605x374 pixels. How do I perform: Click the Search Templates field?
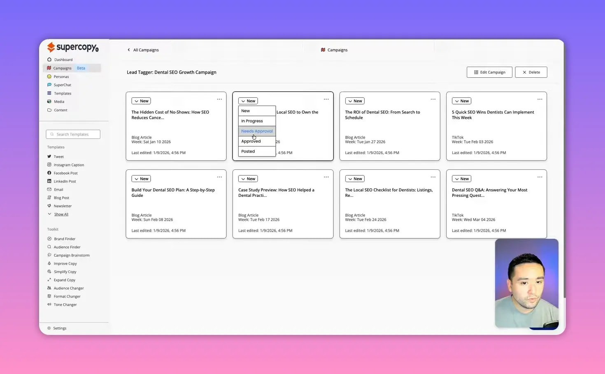(x=73, y=134)
